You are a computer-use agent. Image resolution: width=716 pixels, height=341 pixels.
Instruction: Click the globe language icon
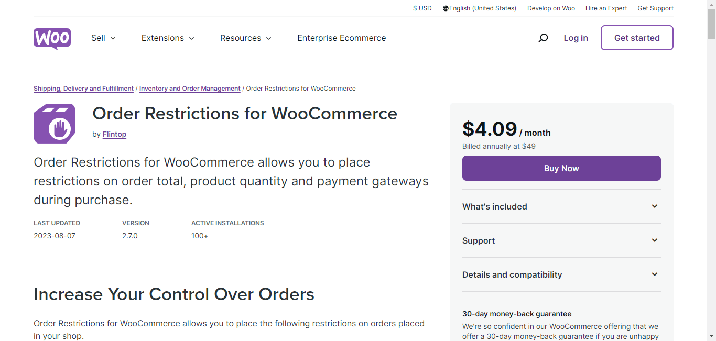pyautogui.click(x=446, y=8)
